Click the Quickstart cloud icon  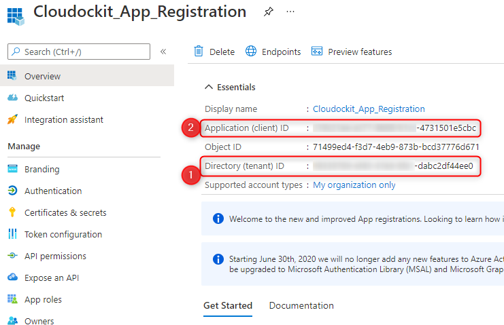click(12, 98)
